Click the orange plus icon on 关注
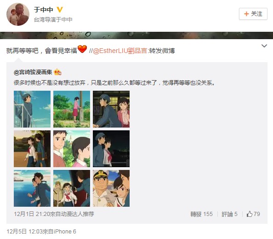The image size is (273, 239). pos(246,14)
